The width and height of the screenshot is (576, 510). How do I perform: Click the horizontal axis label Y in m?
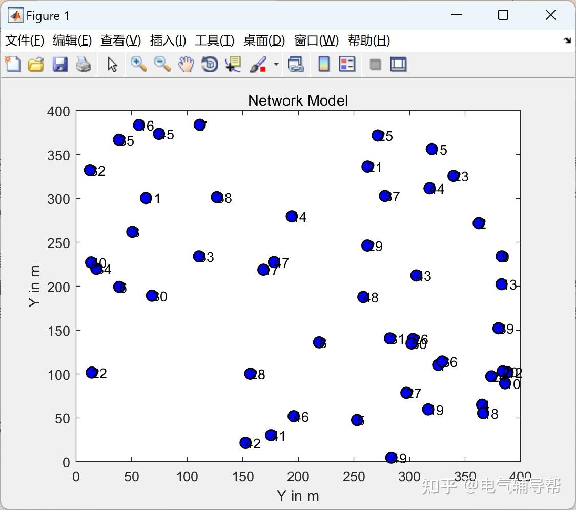pyautogui.click(x=298, y=496)
